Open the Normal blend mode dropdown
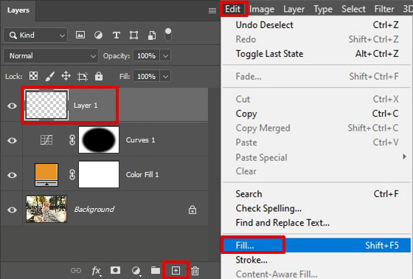 51,55
